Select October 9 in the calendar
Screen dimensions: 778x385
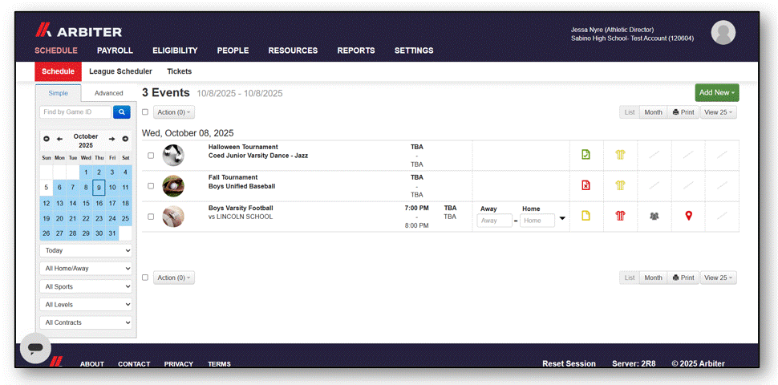(99, 188)
